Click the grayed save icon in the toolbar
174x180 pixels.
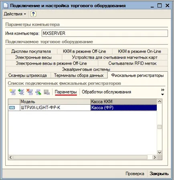point(47,92)
